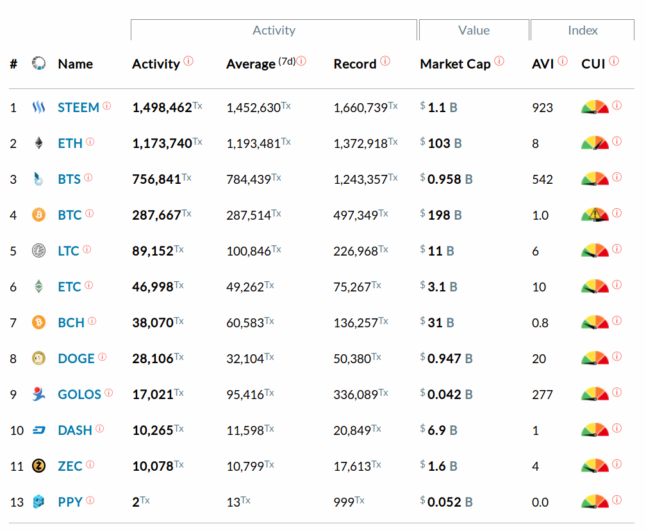The image size is (646, 531).
Task: Click BTC market cap $198 B
Action: [441, 215]
